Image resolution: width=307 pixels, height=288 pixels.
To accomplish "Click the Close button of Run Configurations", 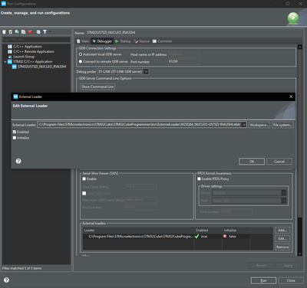I will (291, 280).
